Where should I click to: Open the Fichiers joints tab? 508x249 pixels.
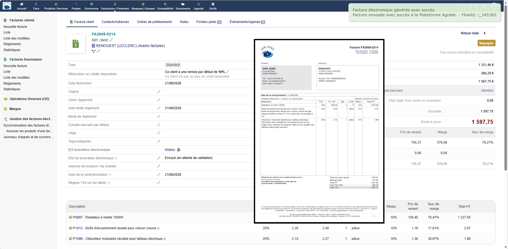(209, 22)
